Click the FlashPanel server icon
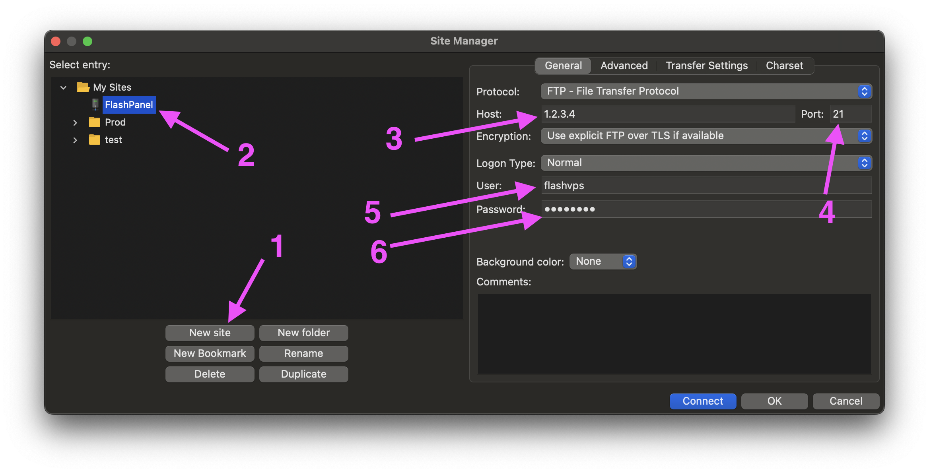The height and width of the screenshot is (473, 929). pos(95,105)
